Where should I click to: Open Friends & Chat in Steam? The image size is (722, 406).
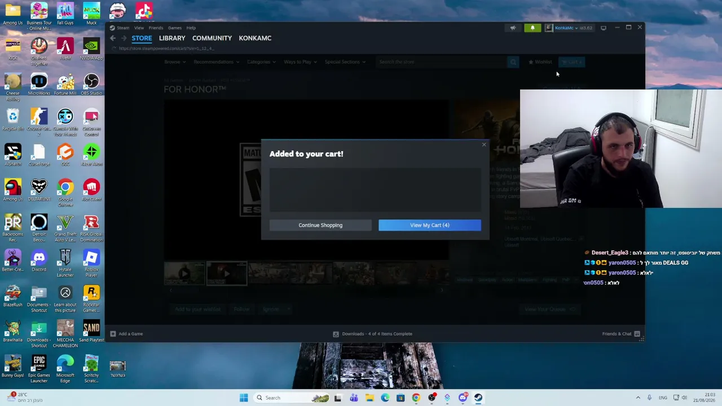(621, 334)
